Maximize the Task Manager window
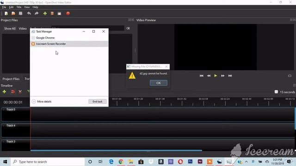This screenshot has height=166, width=296. [x=93, y=31]
